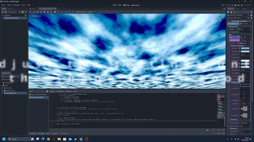Open the Szene menu
This screenshot has width=254, height=142.
tap(3, 5)
